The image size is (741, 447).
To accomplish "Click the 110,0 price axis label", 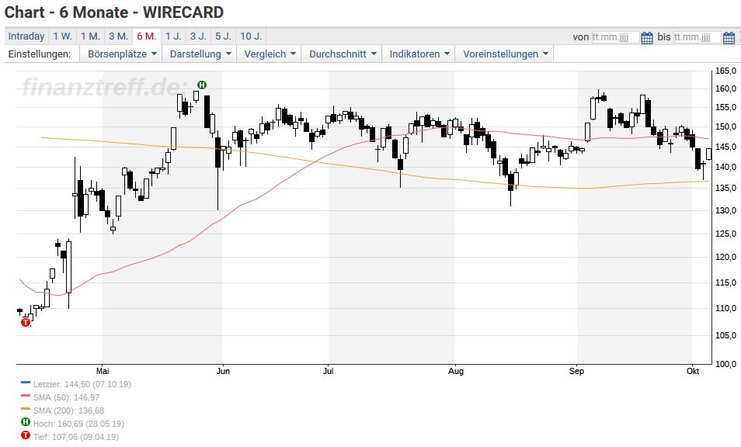I will 726,308.
